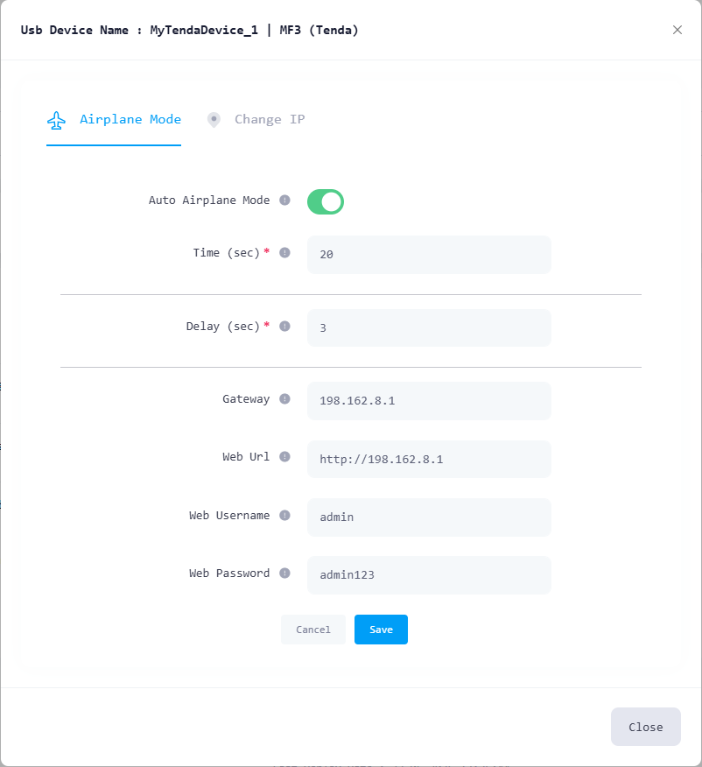Click info icon next to Auto Airplane Mode
The width and height of the screenshot is (702, 767).
284,200
